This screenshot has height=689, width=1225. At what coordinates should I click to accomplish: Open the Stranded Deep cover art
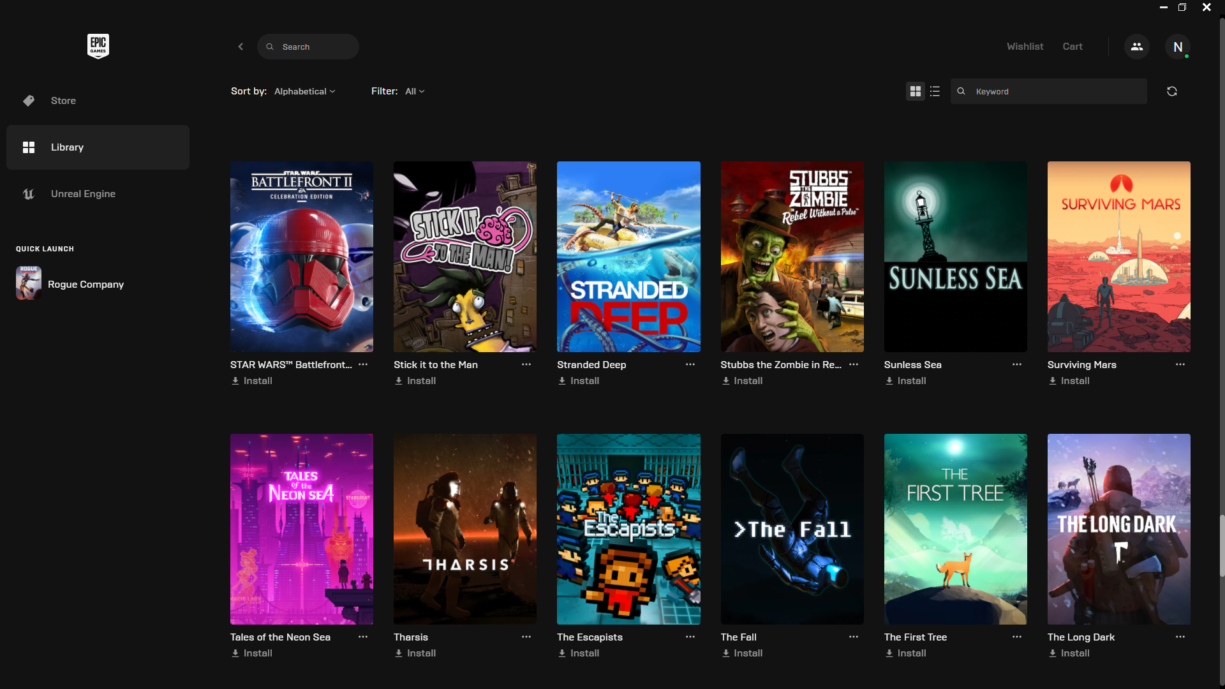tap(628, 256)
